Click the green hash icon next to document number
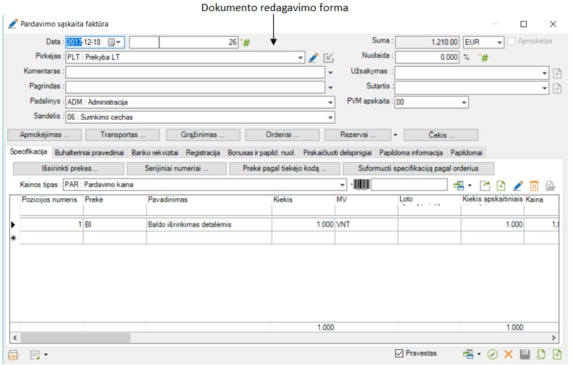Viewport: 572px width, 365px height. 247,43
